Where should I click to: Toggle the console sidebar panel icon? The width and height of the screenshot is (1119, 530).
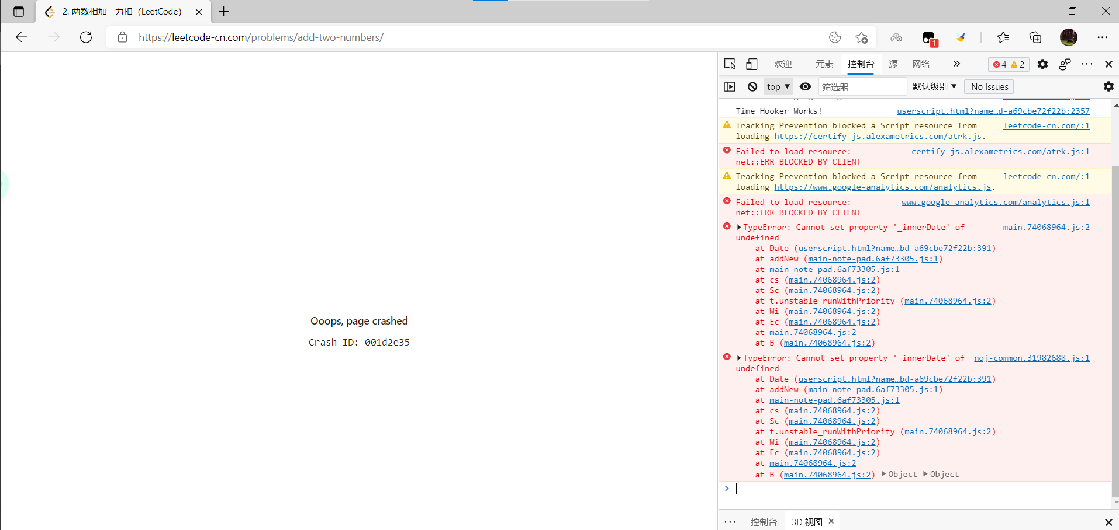click(730, 87)
